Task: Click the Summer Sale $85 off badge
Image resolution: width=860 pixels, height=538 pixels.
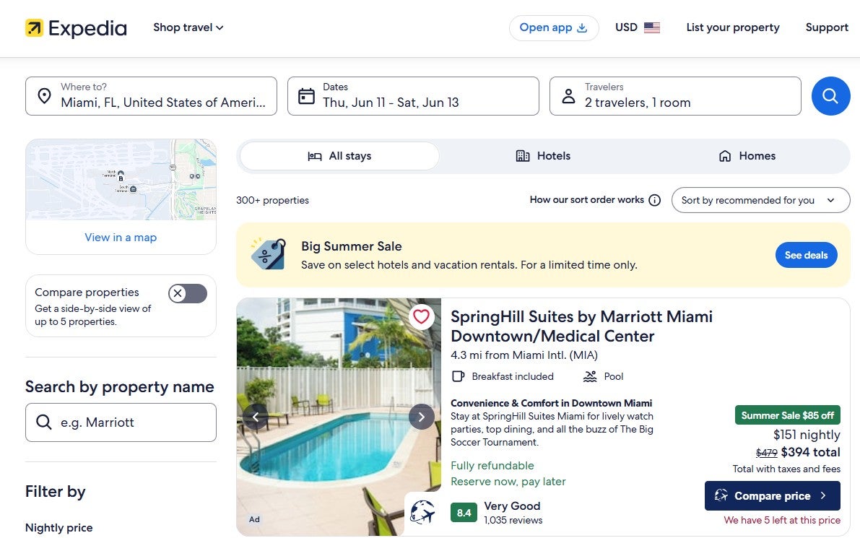Action: pyautogui.click(x=788, y=415)
